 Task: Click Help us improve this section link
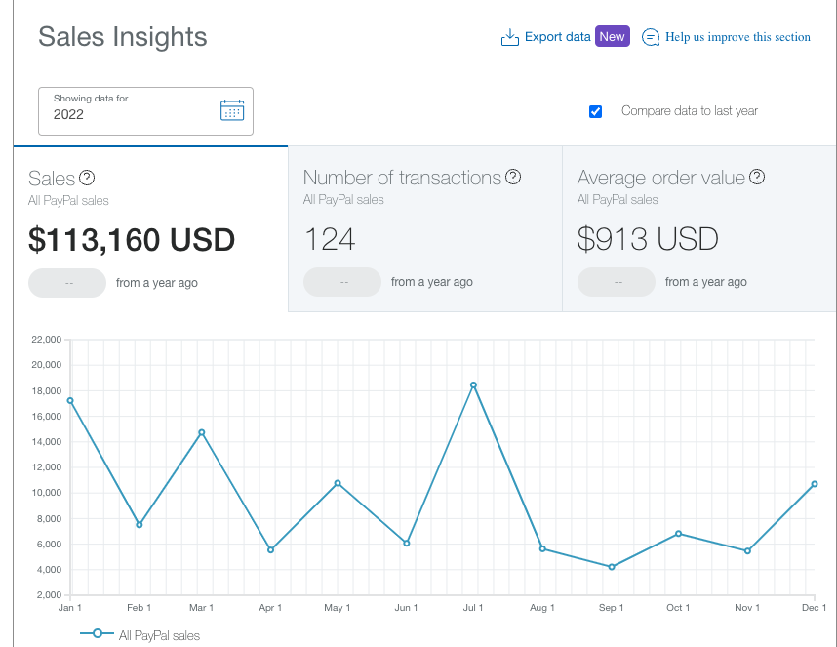click(x=737, y=37)
